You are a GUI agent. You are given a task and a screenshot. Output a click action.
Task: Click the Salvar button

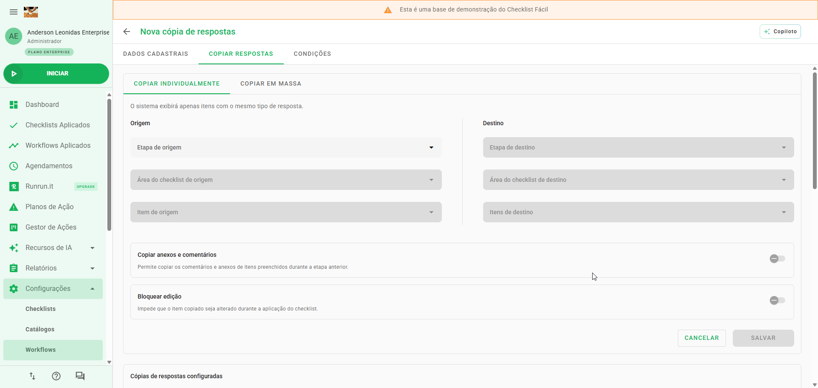click(x=763, y=338)
